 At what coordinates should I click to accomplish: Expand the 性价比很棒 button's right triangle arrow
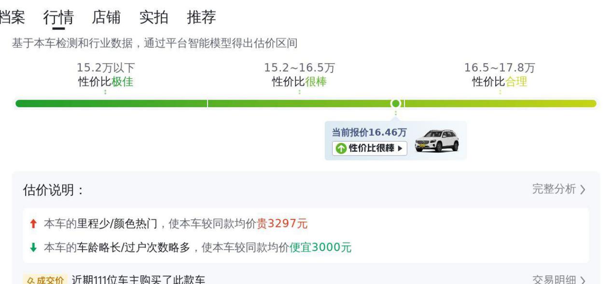400,148
